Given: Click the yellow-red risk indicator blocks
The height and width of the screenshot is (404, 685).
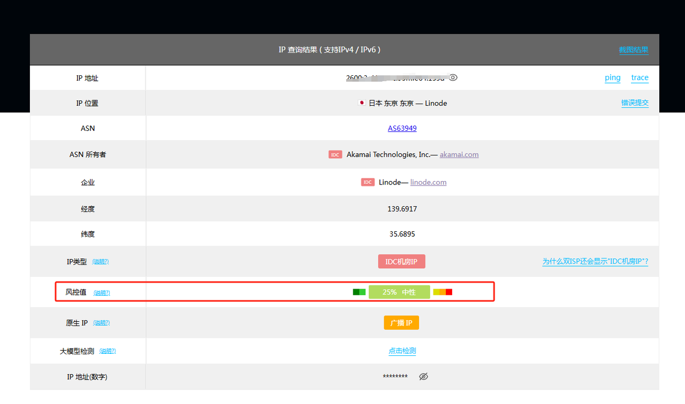Looking at the screenshot, I should click(x=443, y=292).
